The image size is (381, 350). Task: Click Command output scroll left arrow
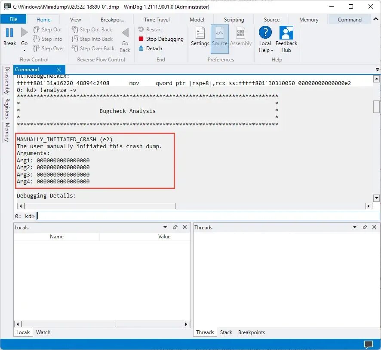point(21,206)
